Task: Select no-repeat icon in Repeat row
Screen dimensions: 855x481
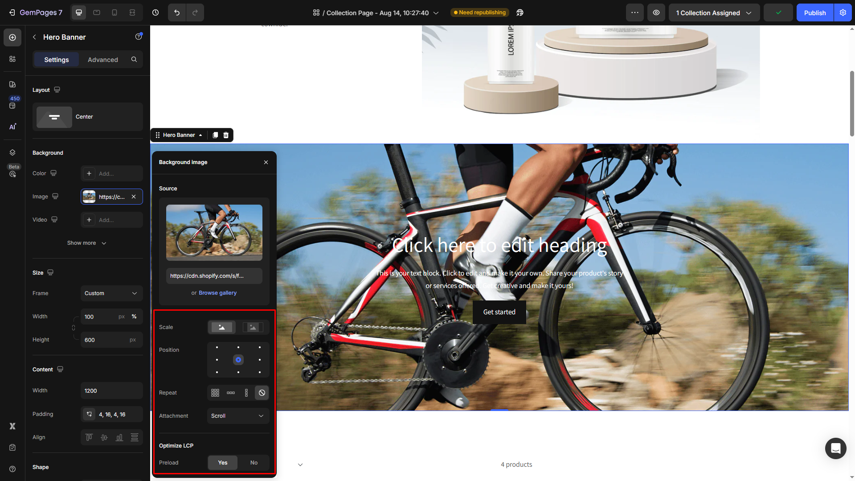Action: (262, 393)
